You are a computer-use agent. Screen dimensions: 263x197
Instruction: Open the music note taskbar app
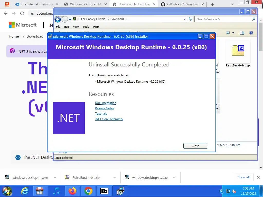click(x=56, y=191)
